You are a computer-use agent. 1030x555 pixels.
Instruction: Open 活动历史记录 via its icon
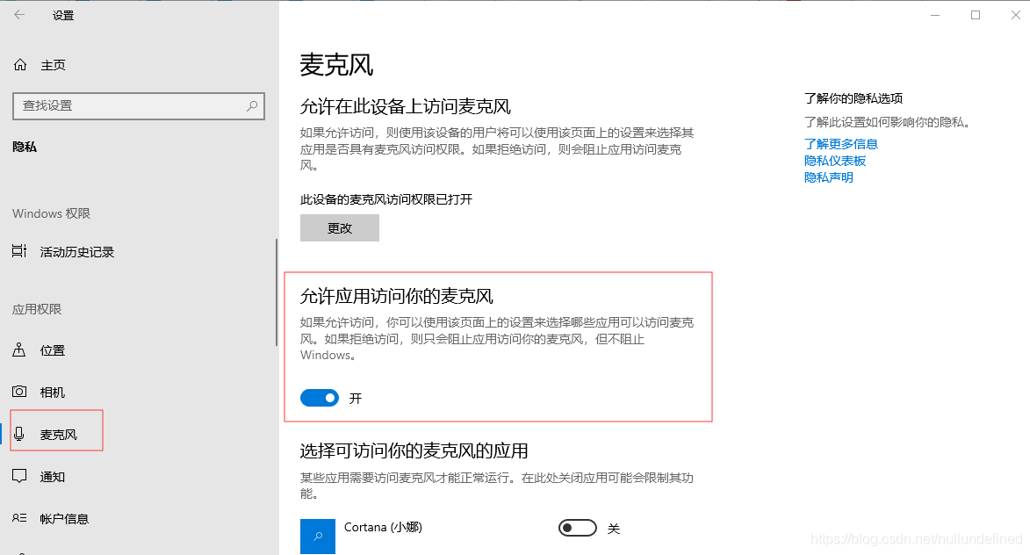pyautogui.click(x=19, y=251)
